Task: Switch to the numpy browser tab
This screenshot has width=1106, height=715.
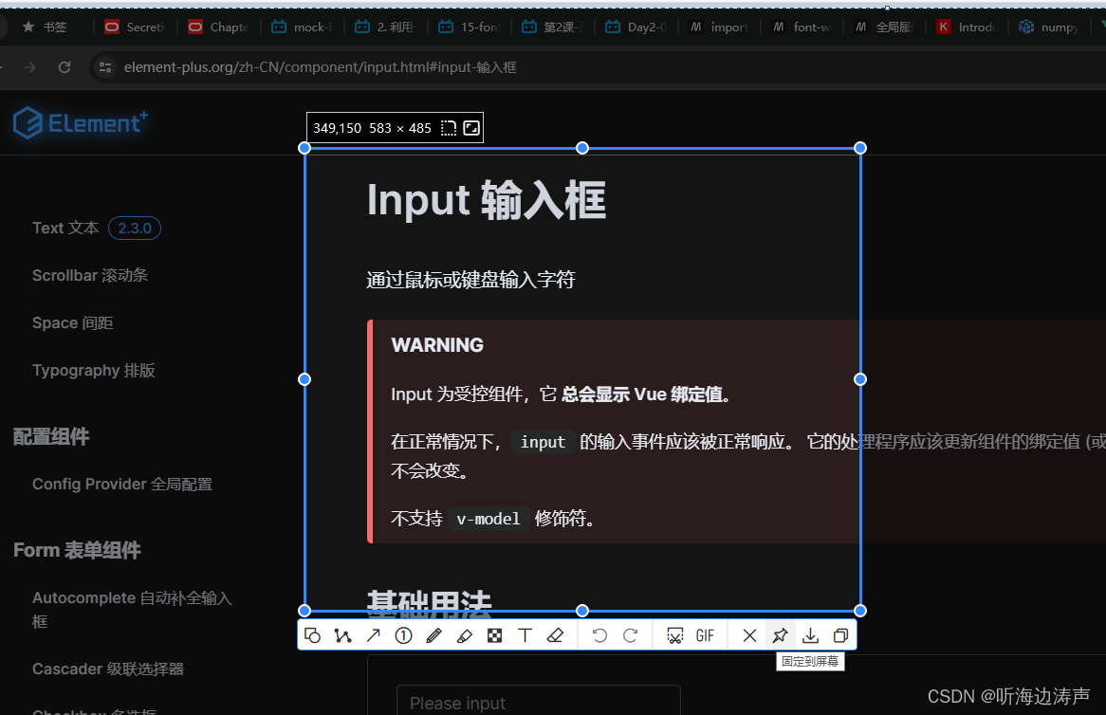Action: coord(1049,27)
